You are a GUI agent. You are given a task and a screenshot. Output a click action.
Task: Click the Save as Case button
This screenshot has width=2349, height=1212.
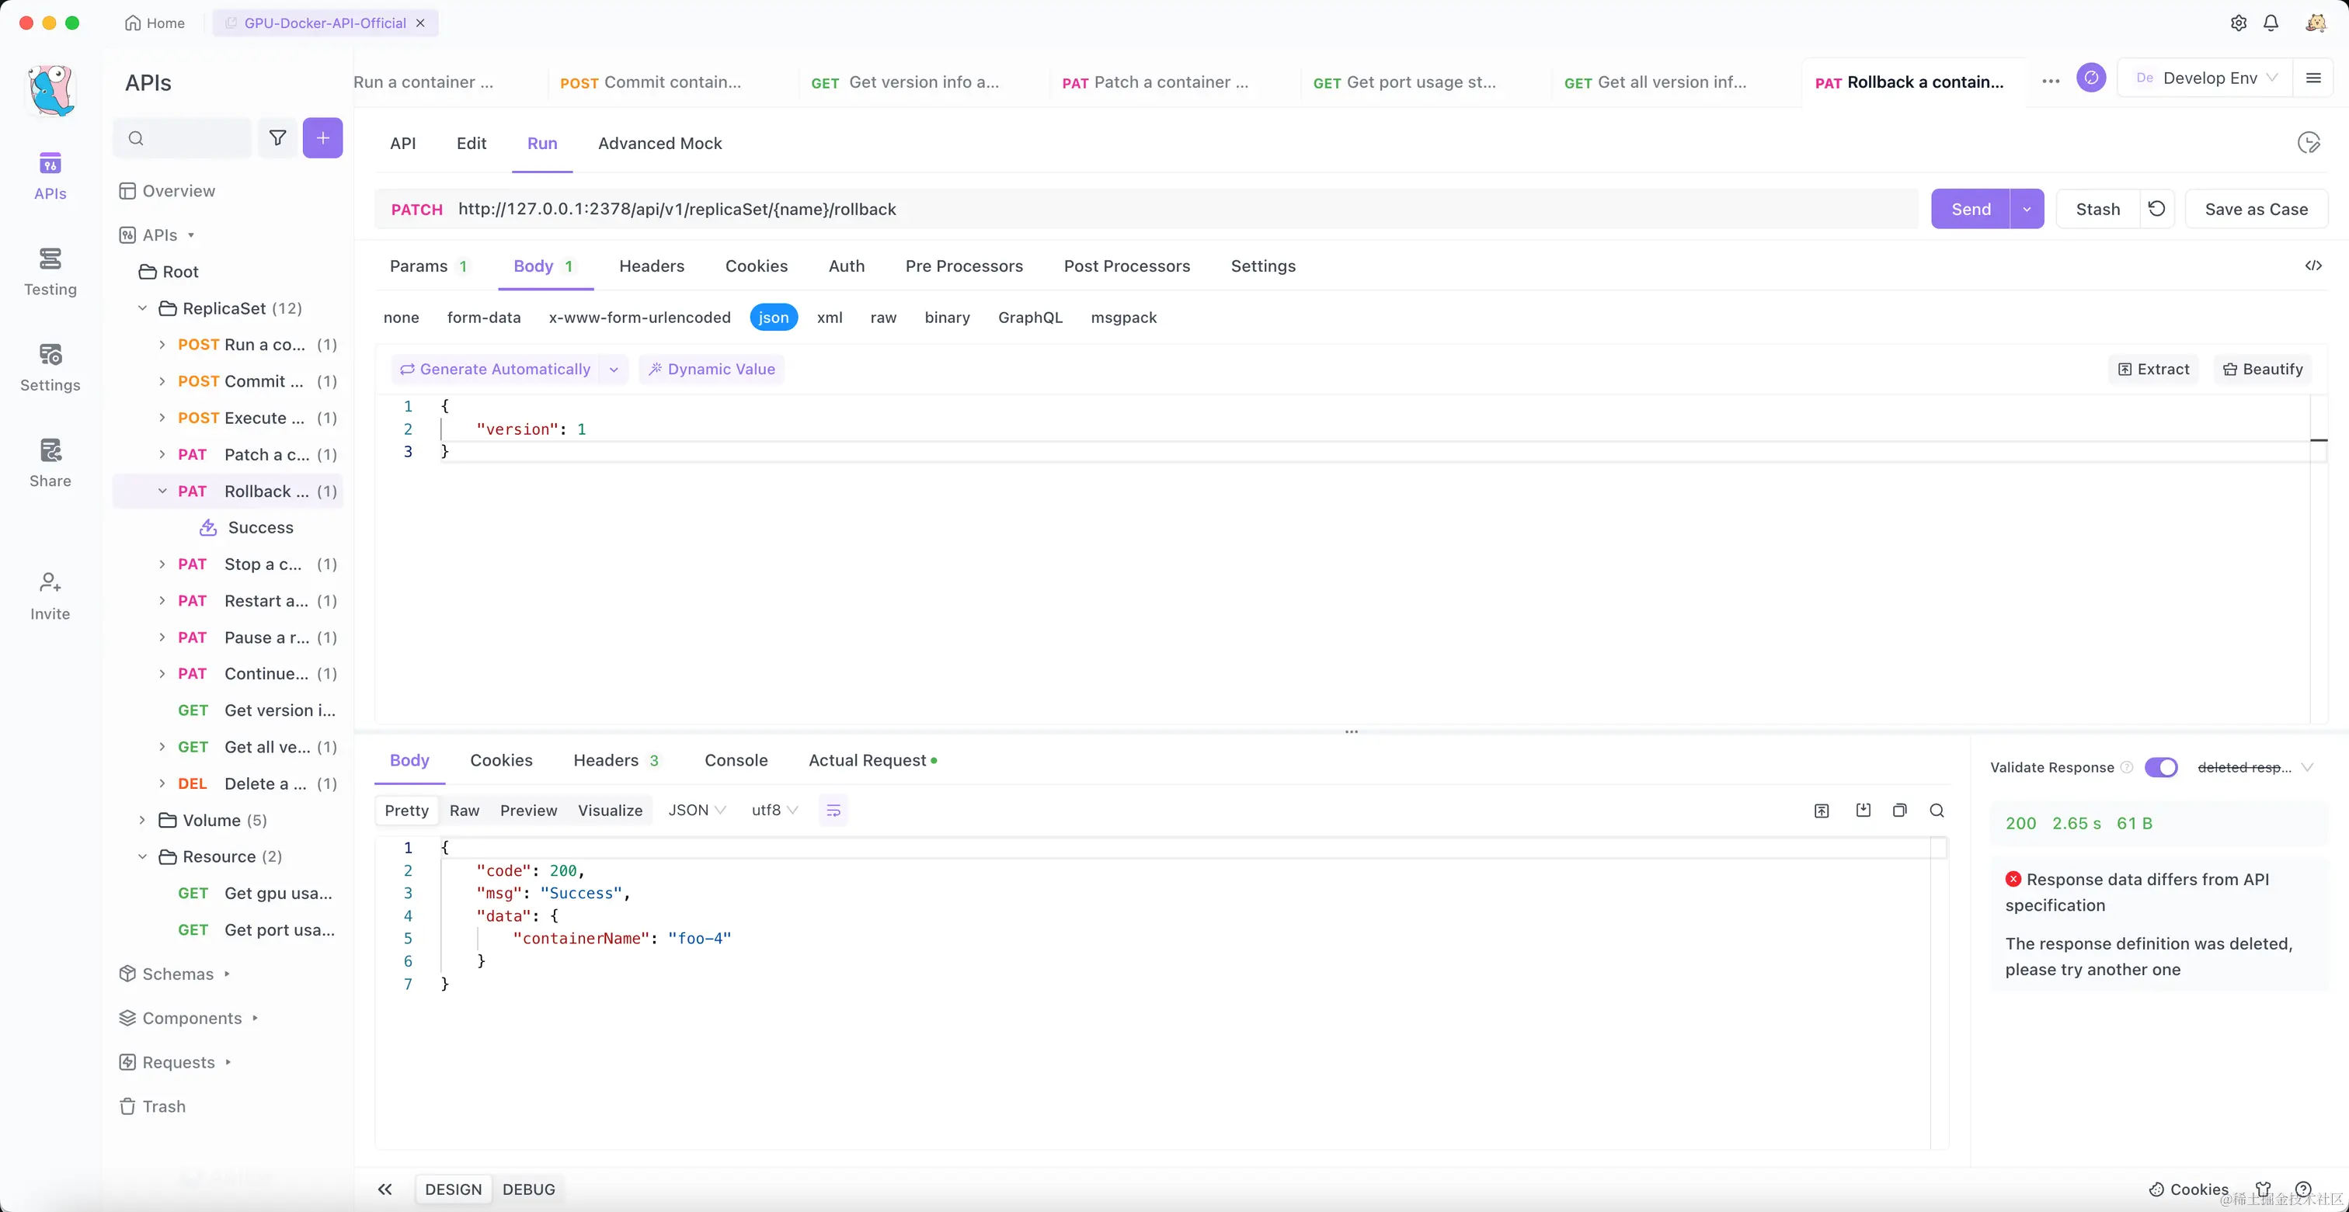(x=2256, y=210)
